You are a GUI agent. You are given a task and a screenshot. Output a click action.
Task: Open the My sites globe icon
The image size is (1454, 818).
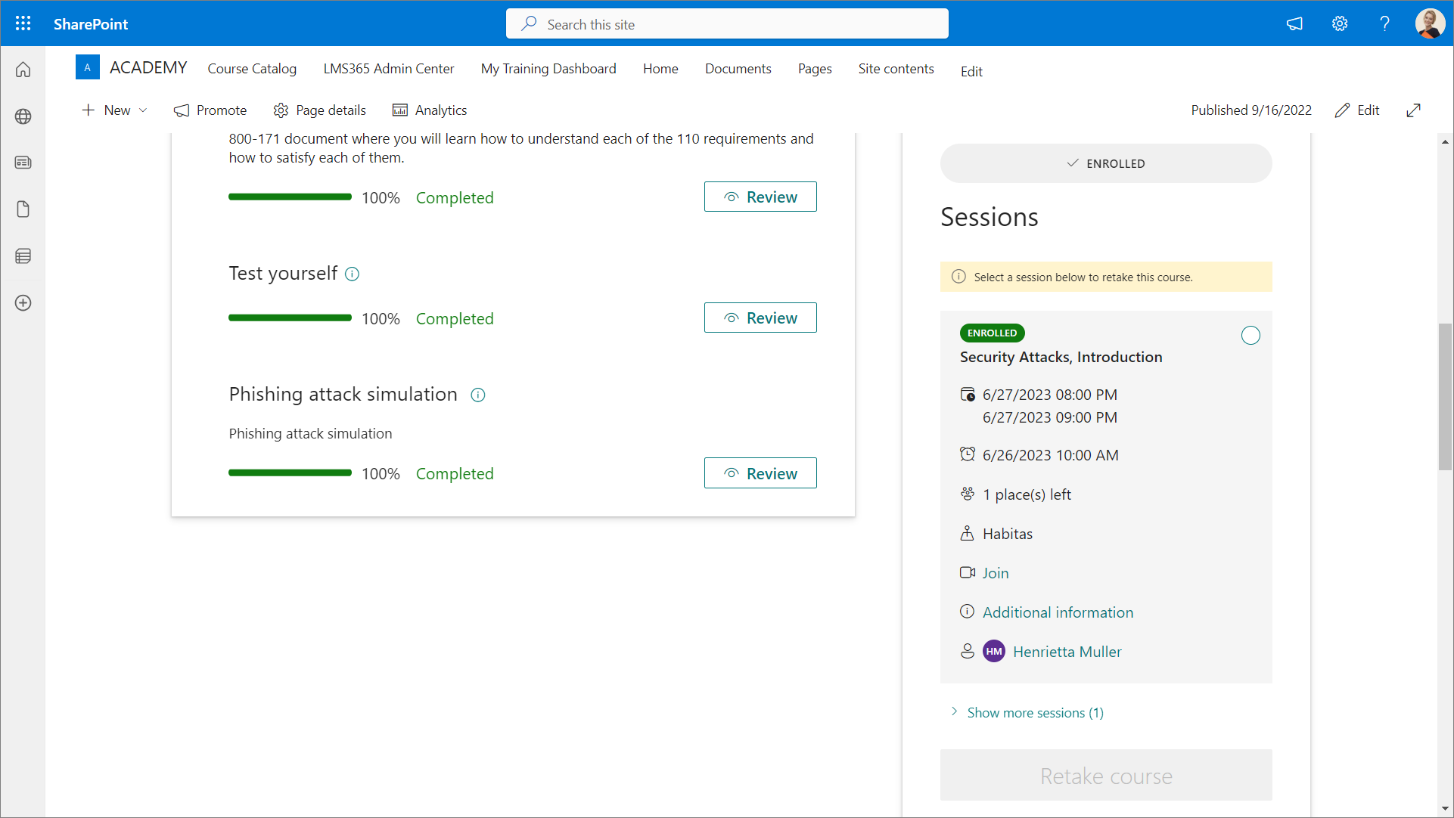click(x=23, y=116)
